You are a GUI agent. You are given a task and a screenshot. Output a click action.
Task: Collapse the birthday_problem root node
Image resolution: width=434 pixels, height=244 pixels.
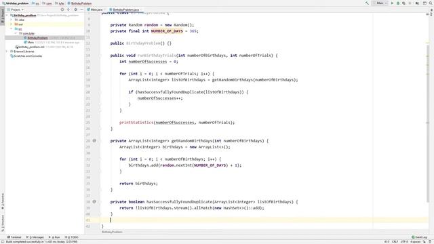7,16
